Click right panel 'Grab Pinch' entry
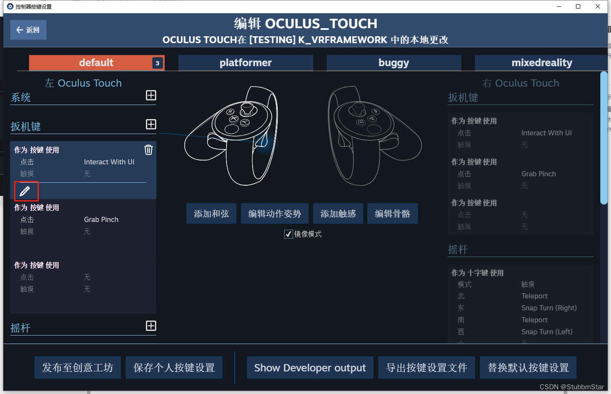The width and height of the screenshot is (611, 394). (538, 174)
